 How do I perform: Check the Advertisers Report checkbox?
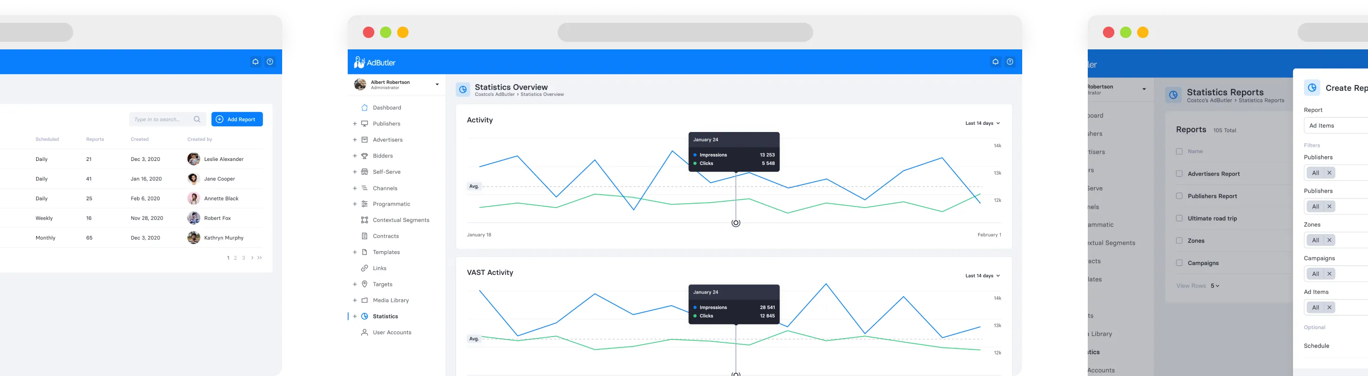[1179, 174]
